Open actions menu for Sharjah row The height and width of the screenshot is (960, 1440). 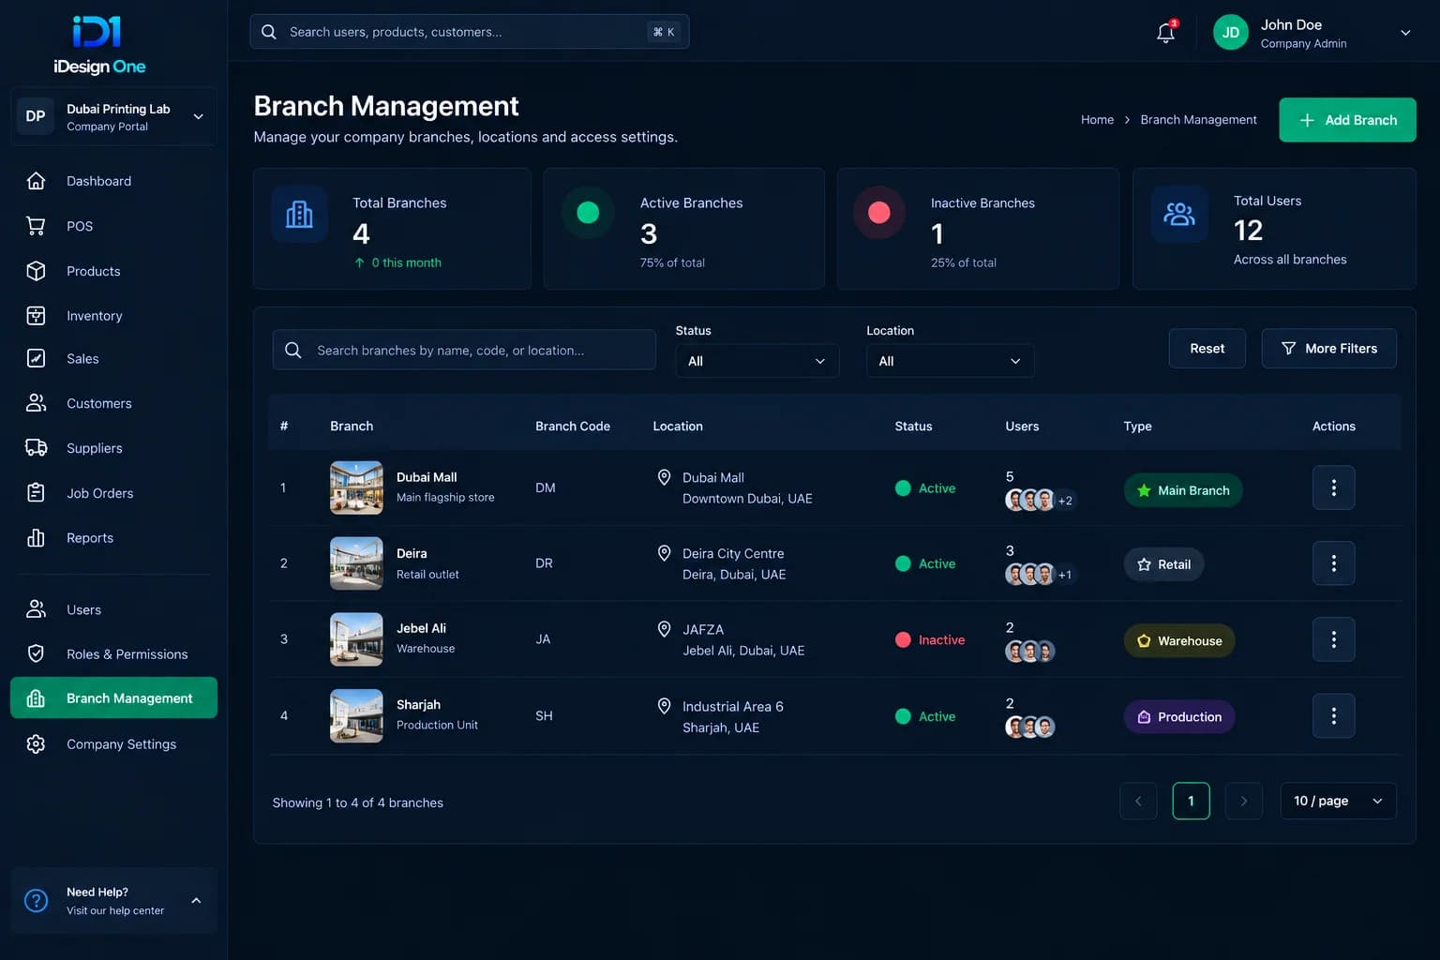point(1333,716)
